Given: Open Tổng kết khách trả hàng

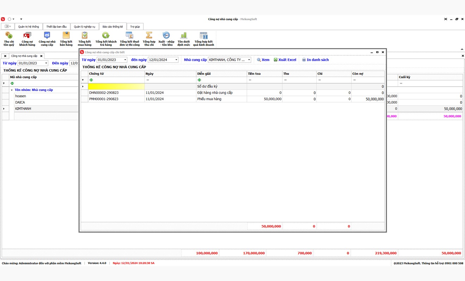Looking at the screenshot, I should tap(106, 39).
